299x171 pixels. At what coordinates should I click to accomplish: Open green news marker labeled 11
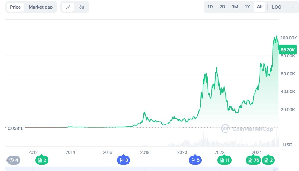click(224, 160)
